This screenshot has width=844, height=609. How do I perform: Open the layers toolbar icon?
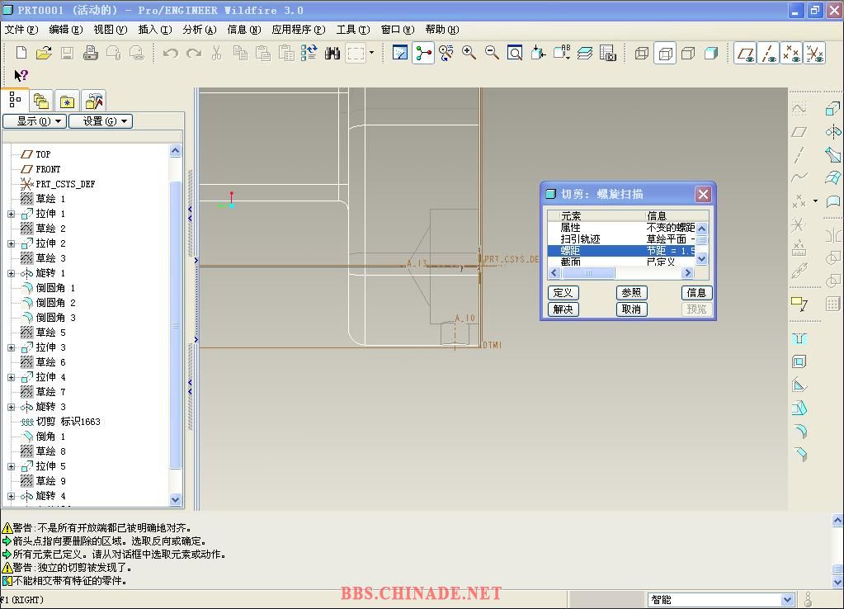click(585, 53)
